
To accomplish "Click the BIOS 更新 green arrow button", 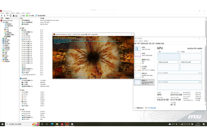I will pos(30,16).
